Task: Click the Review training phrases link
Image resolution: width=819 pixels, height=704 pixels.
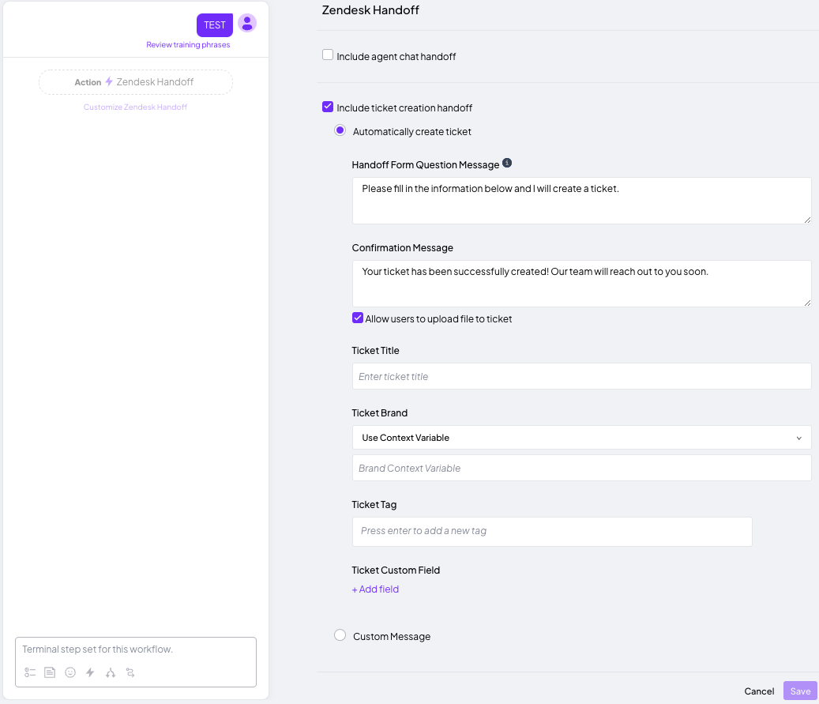Action: click(x=188, y=45)
